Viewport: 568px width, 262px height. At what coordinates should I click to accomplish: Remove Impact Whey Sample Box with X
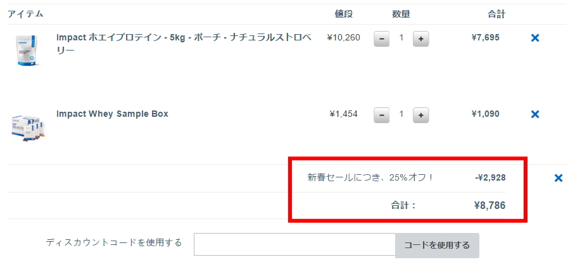click(x=534, y=114)
